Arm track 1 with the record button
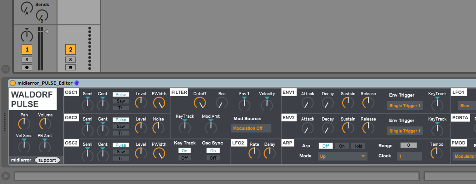 (x=27, y=68)
